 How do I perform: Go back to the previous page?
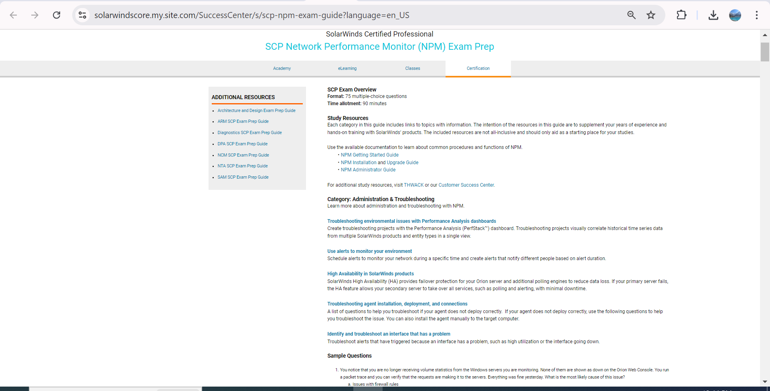(x=13, y=15)
